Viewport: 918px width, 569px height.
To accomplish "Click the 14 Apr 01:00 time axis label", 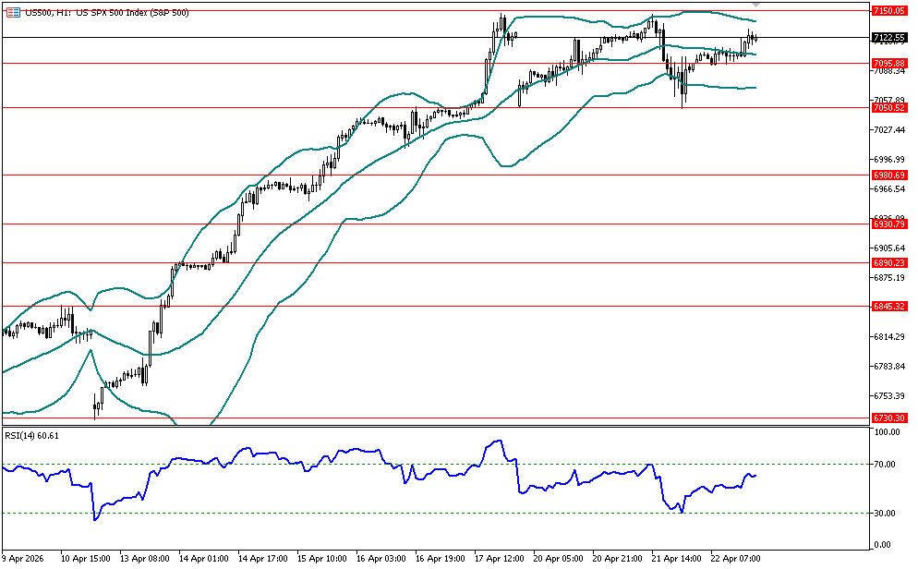I will tap(202, 559).
